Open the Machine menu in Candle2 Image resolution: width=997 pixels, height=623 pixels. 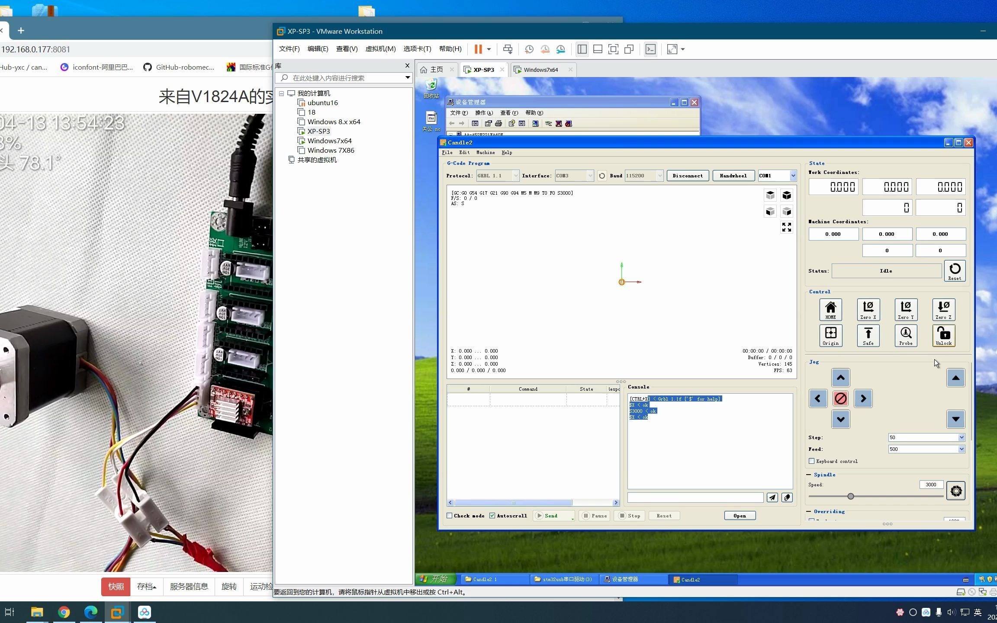(485, 152)
